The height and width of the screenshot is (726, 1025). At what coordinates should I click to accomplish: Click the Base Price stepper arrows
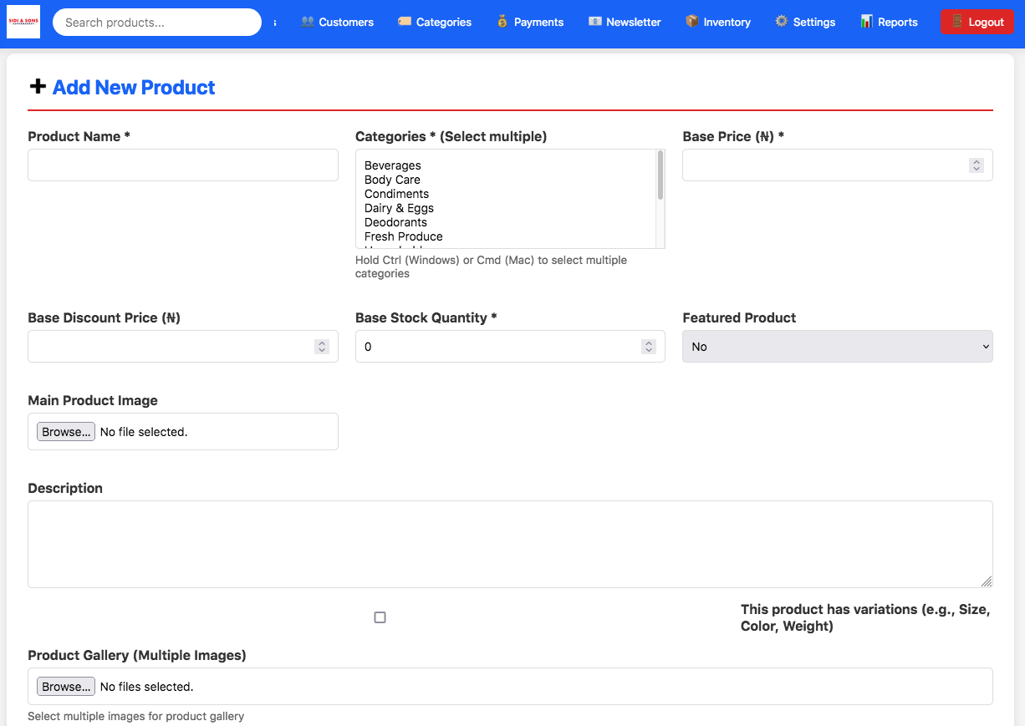tap(977, 165)
